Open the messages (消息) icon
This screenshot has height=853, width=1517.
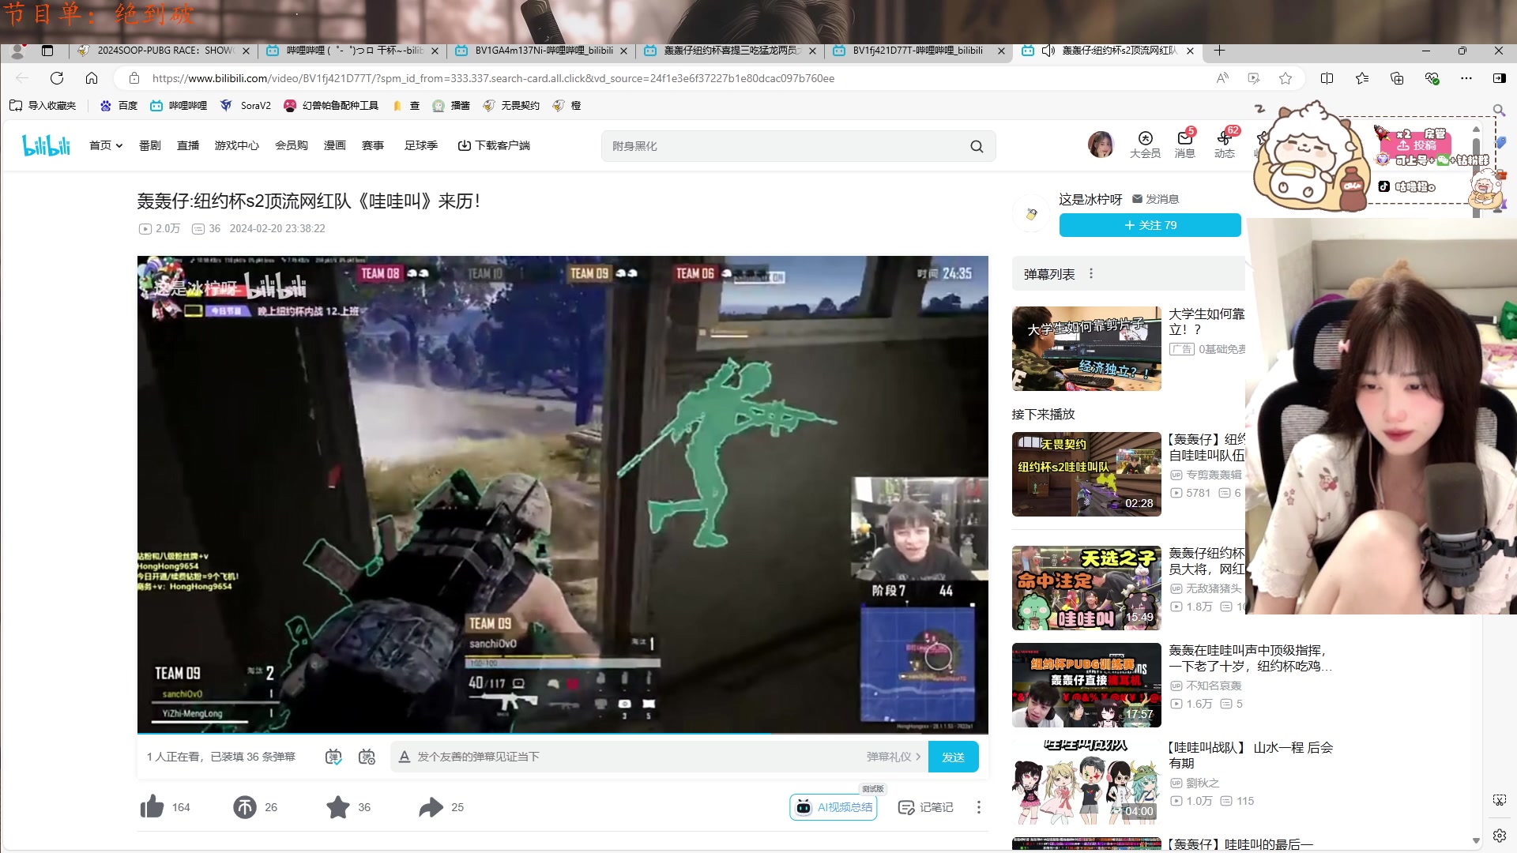click(1184, 139)
